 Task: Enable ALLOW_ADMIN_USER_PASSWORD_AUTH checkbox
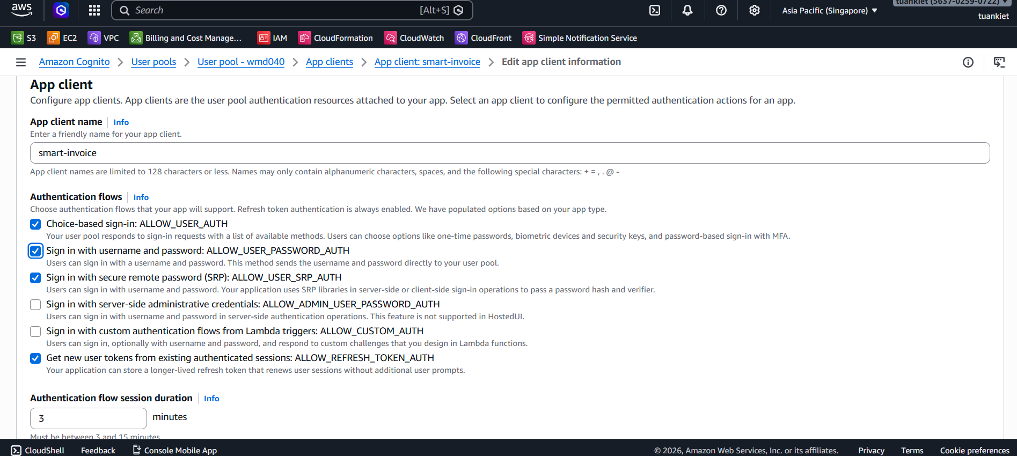pos(35,305)
